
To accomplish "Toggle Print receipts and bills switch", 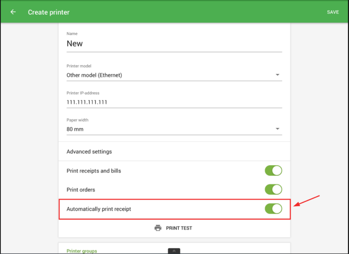I will click(273, 171).
